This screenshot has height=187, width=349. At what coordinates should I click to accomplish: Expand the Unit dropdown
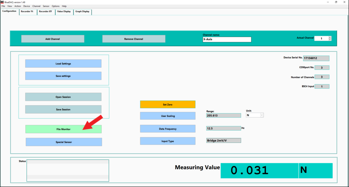262,115
